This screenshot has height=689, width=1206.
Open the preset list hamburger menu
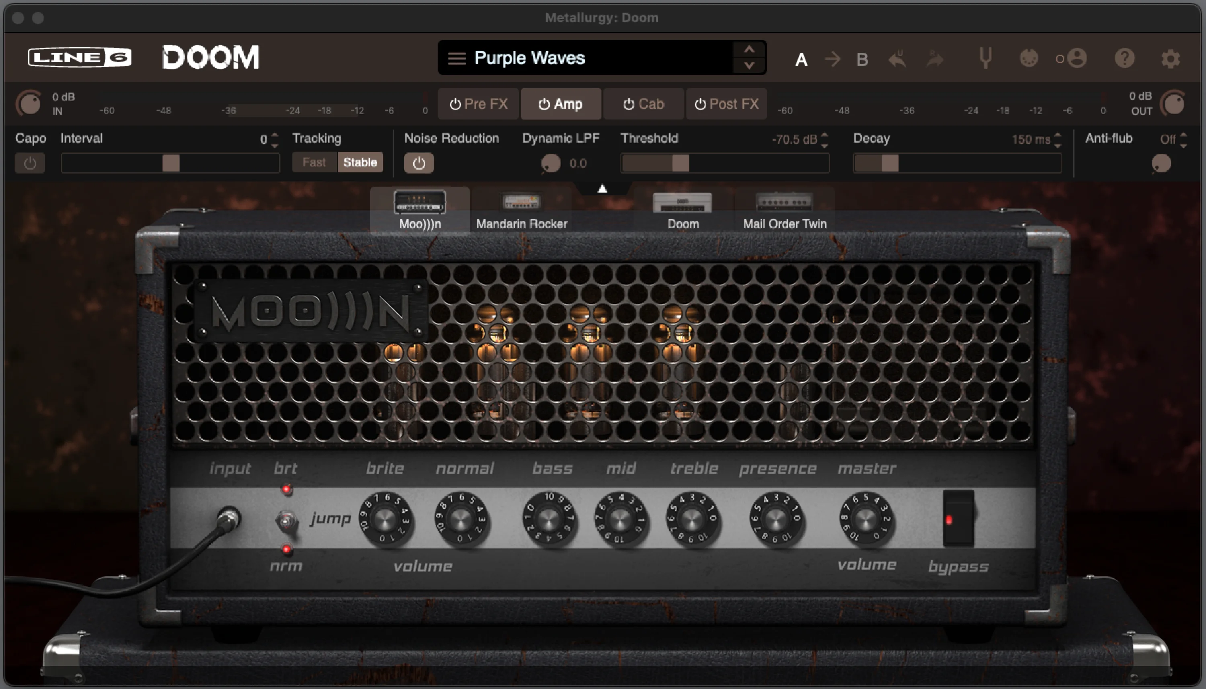click(457, 58)
